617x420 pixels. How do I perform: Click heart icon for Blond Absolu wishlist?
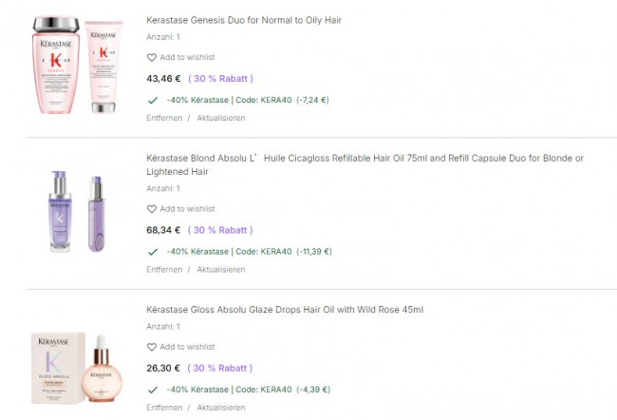(152, 209)
